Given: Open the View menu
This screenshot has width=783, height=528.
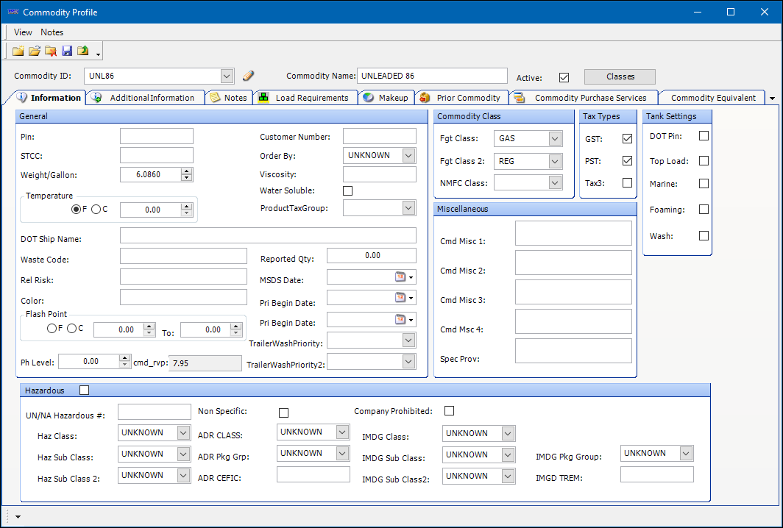Looking at the screenshot, I should 23,32.
